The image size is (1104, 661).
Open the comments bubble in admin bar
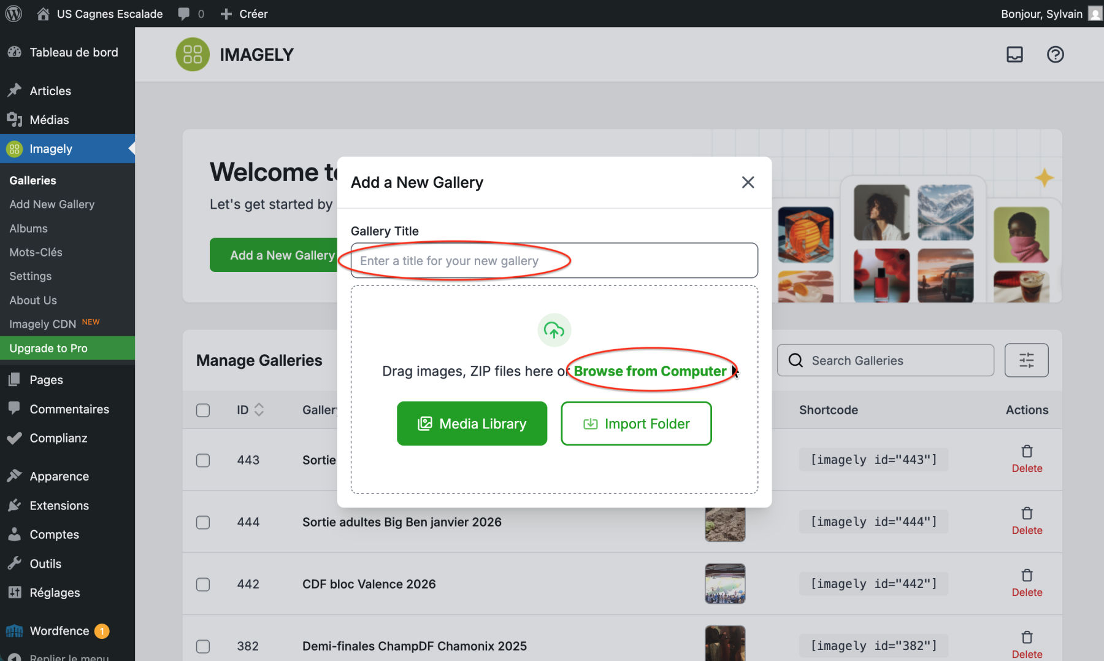coord(191,14)
